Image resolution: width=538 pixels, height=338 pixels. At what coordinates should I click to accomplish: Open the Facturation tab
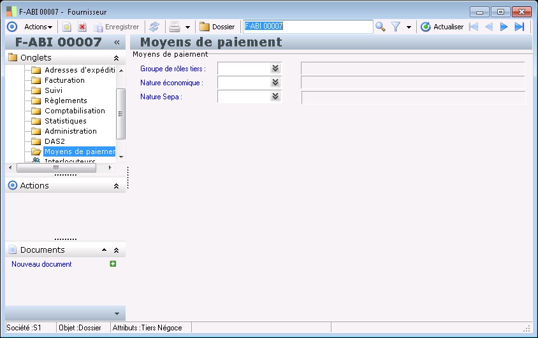point(64,80)
